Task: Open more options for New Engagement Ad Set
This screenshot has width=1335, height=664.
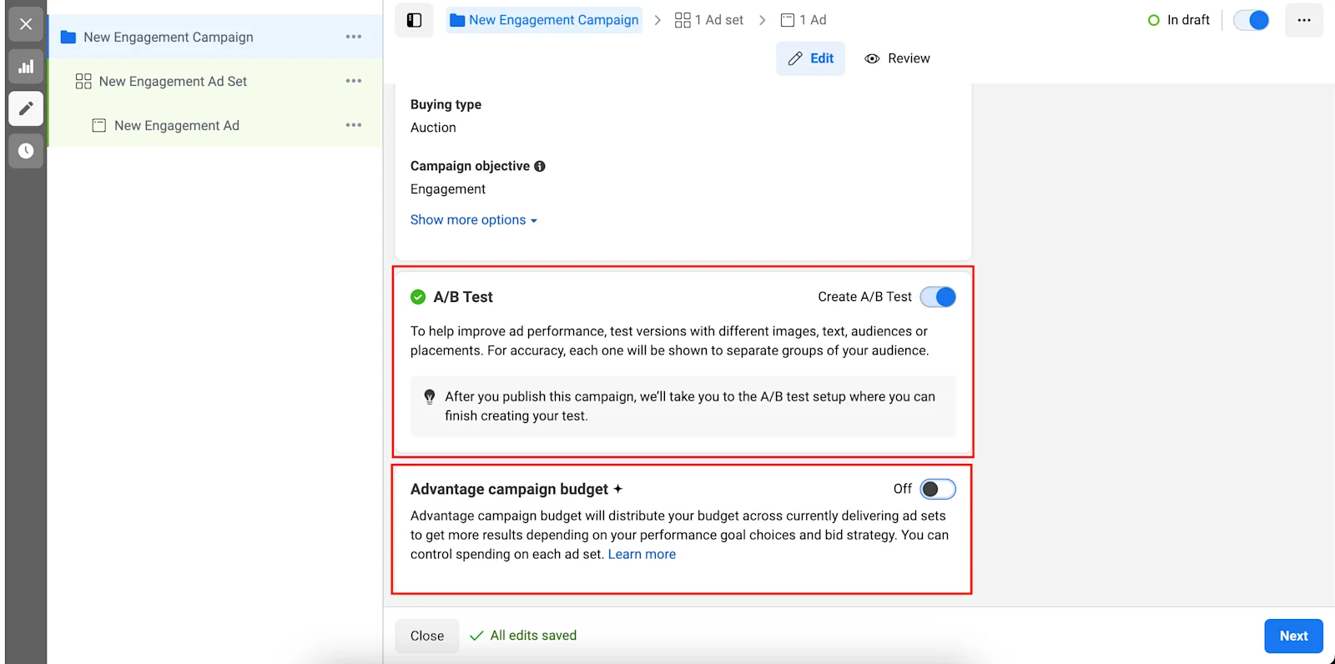Action: coord(354,81)
